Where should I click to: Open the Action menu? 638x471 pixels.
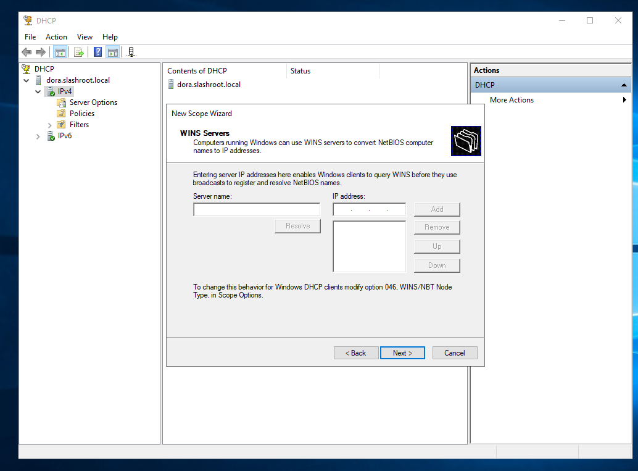(x=56, y=37)
